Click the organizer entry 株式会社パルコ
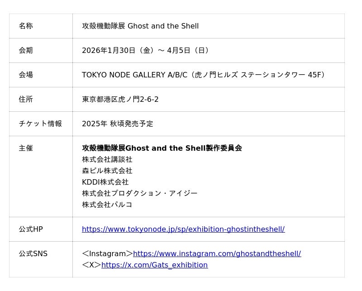This screenshot has height=291, width=362. 107,205
